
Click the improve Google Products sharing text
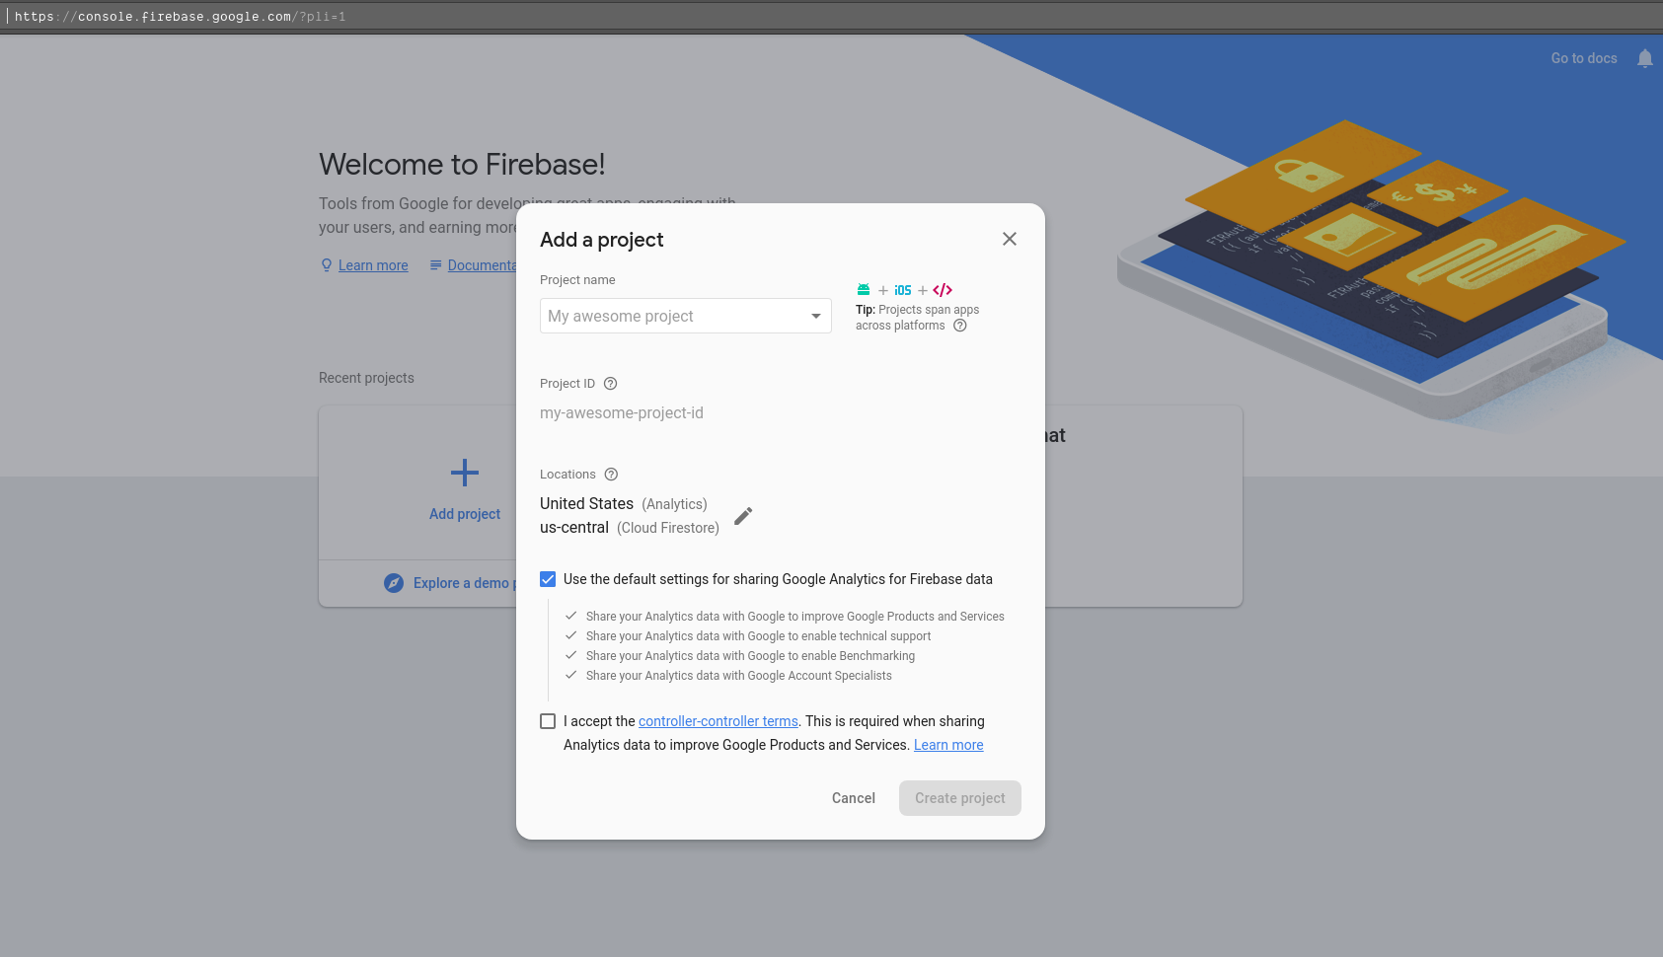(x=794, y=617)
